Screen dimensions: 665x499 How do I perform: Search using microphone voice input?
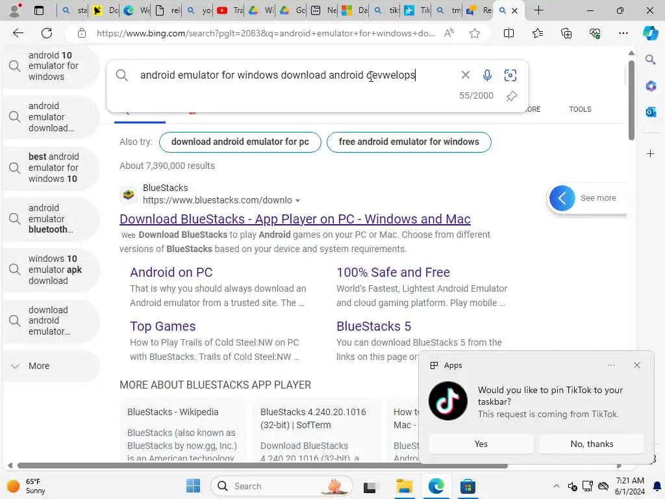point(487,75)
